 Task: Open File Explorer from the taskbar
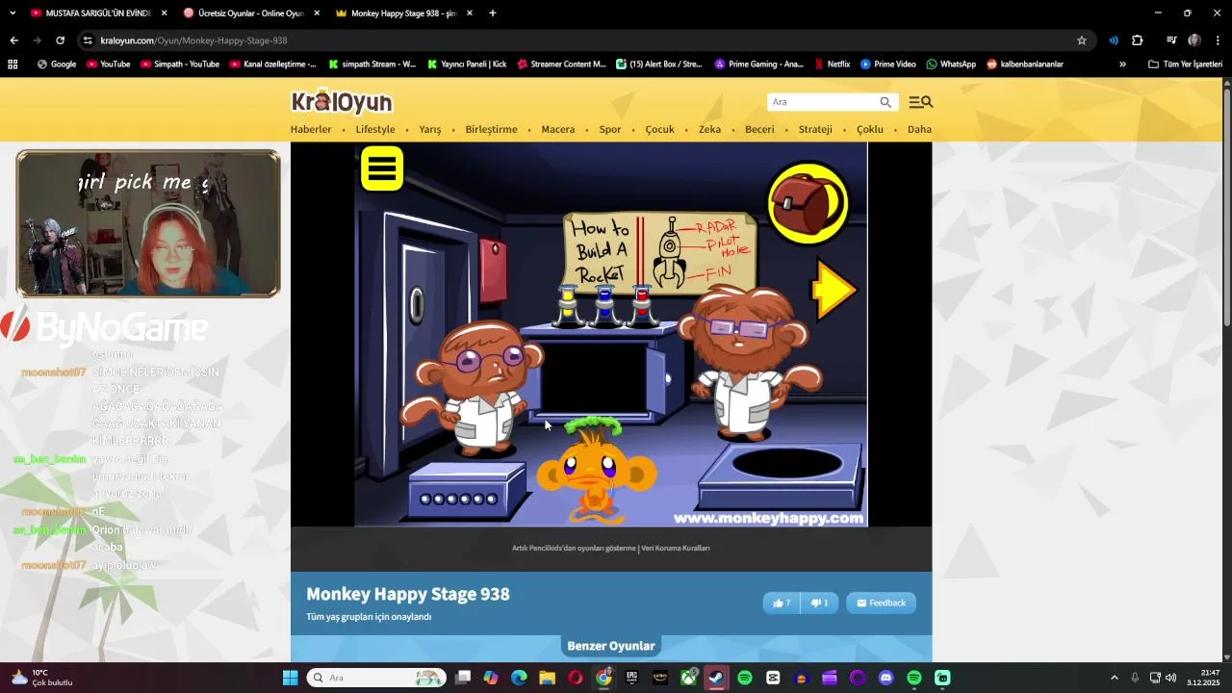[x=547, y=678]
